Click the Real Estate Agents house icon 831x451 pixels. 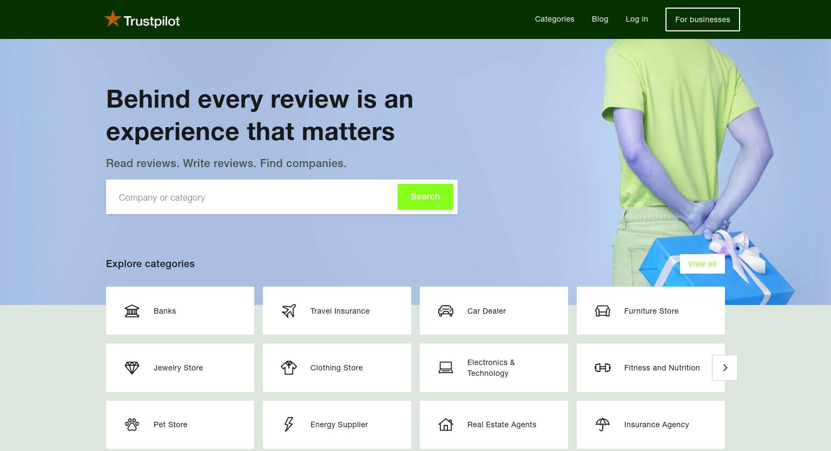(446, 425)
